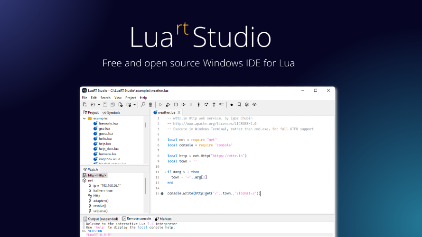Click the Save file toolbar icon
422x237 pixels.
[105, 105]
